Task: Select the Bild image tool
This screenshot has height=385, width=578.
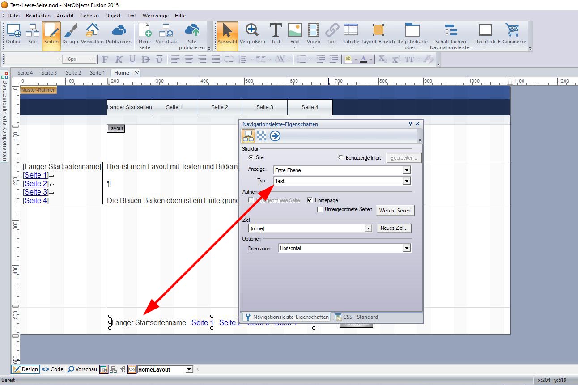Action: pos(294,34)
